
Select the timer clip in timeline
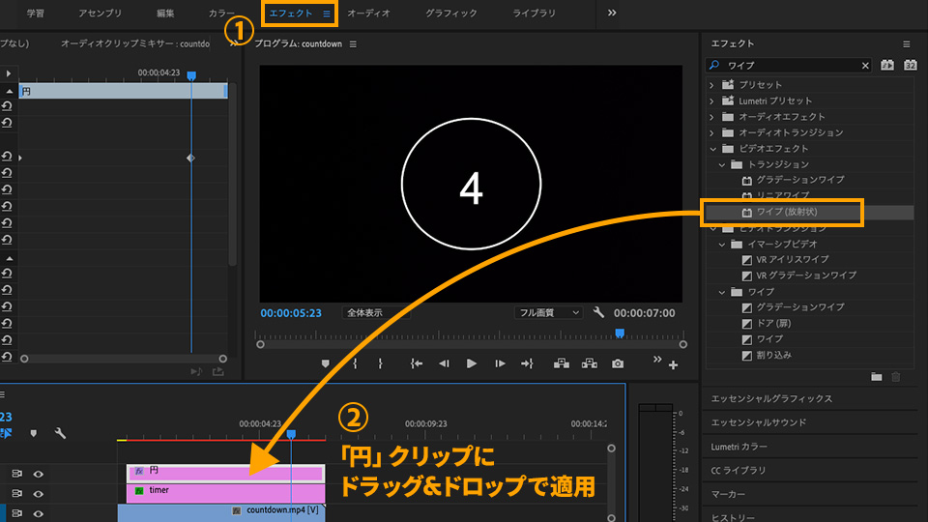pyautogui.click(x=225, y=493)
